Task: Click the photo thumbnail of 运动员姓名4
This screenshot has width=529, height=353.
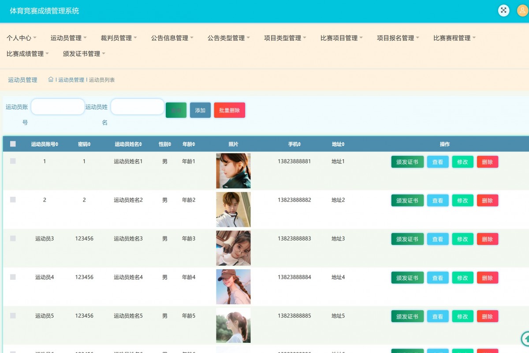Action: [233, 286]
